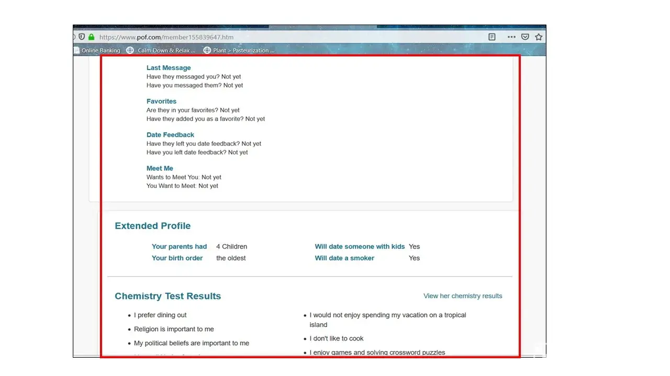Click the Favorites heading

(161, 101)
